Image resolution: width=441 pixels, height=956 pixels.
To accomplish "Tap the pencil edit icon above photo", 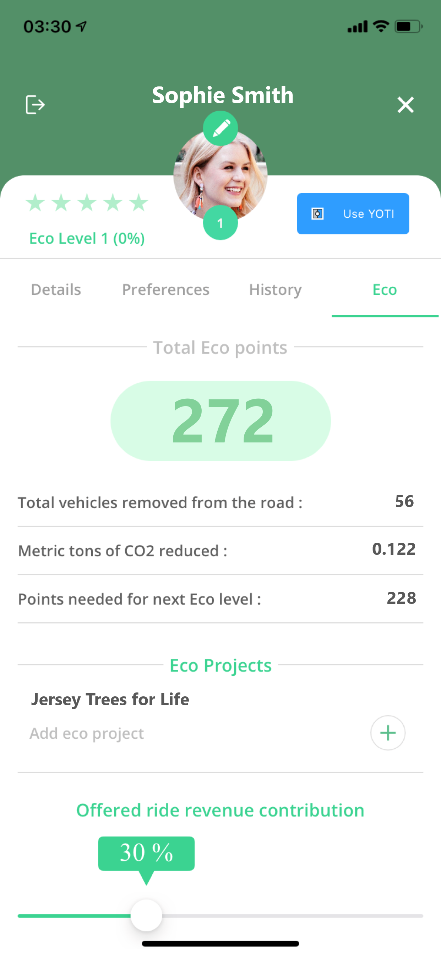I will click(220, 128).
